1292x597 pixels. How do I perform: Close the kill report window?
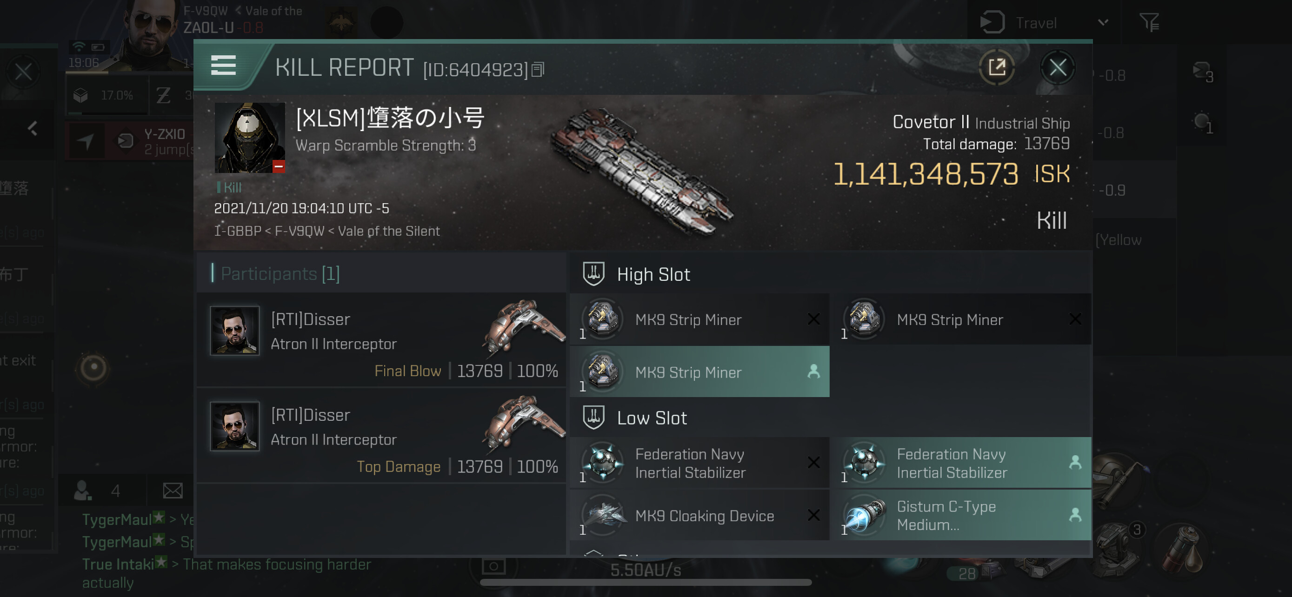(1057, 67)
